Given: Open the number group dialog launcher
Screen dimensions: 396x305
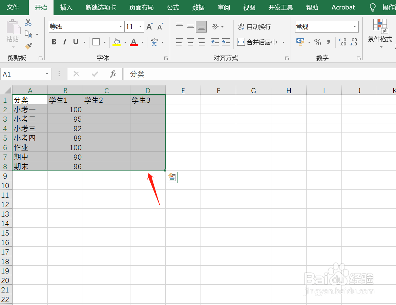Looking at the screenshot, I should [359, 58].
